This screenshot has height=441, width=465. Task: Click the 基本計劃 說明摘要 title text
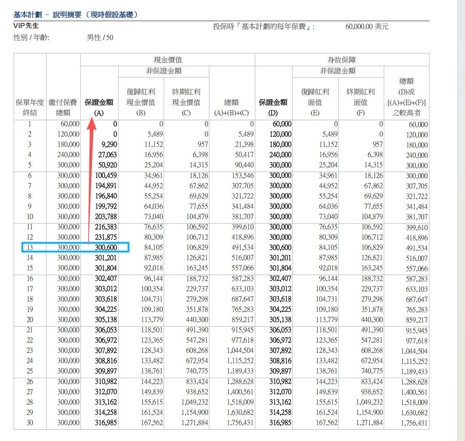click(76, 15)
